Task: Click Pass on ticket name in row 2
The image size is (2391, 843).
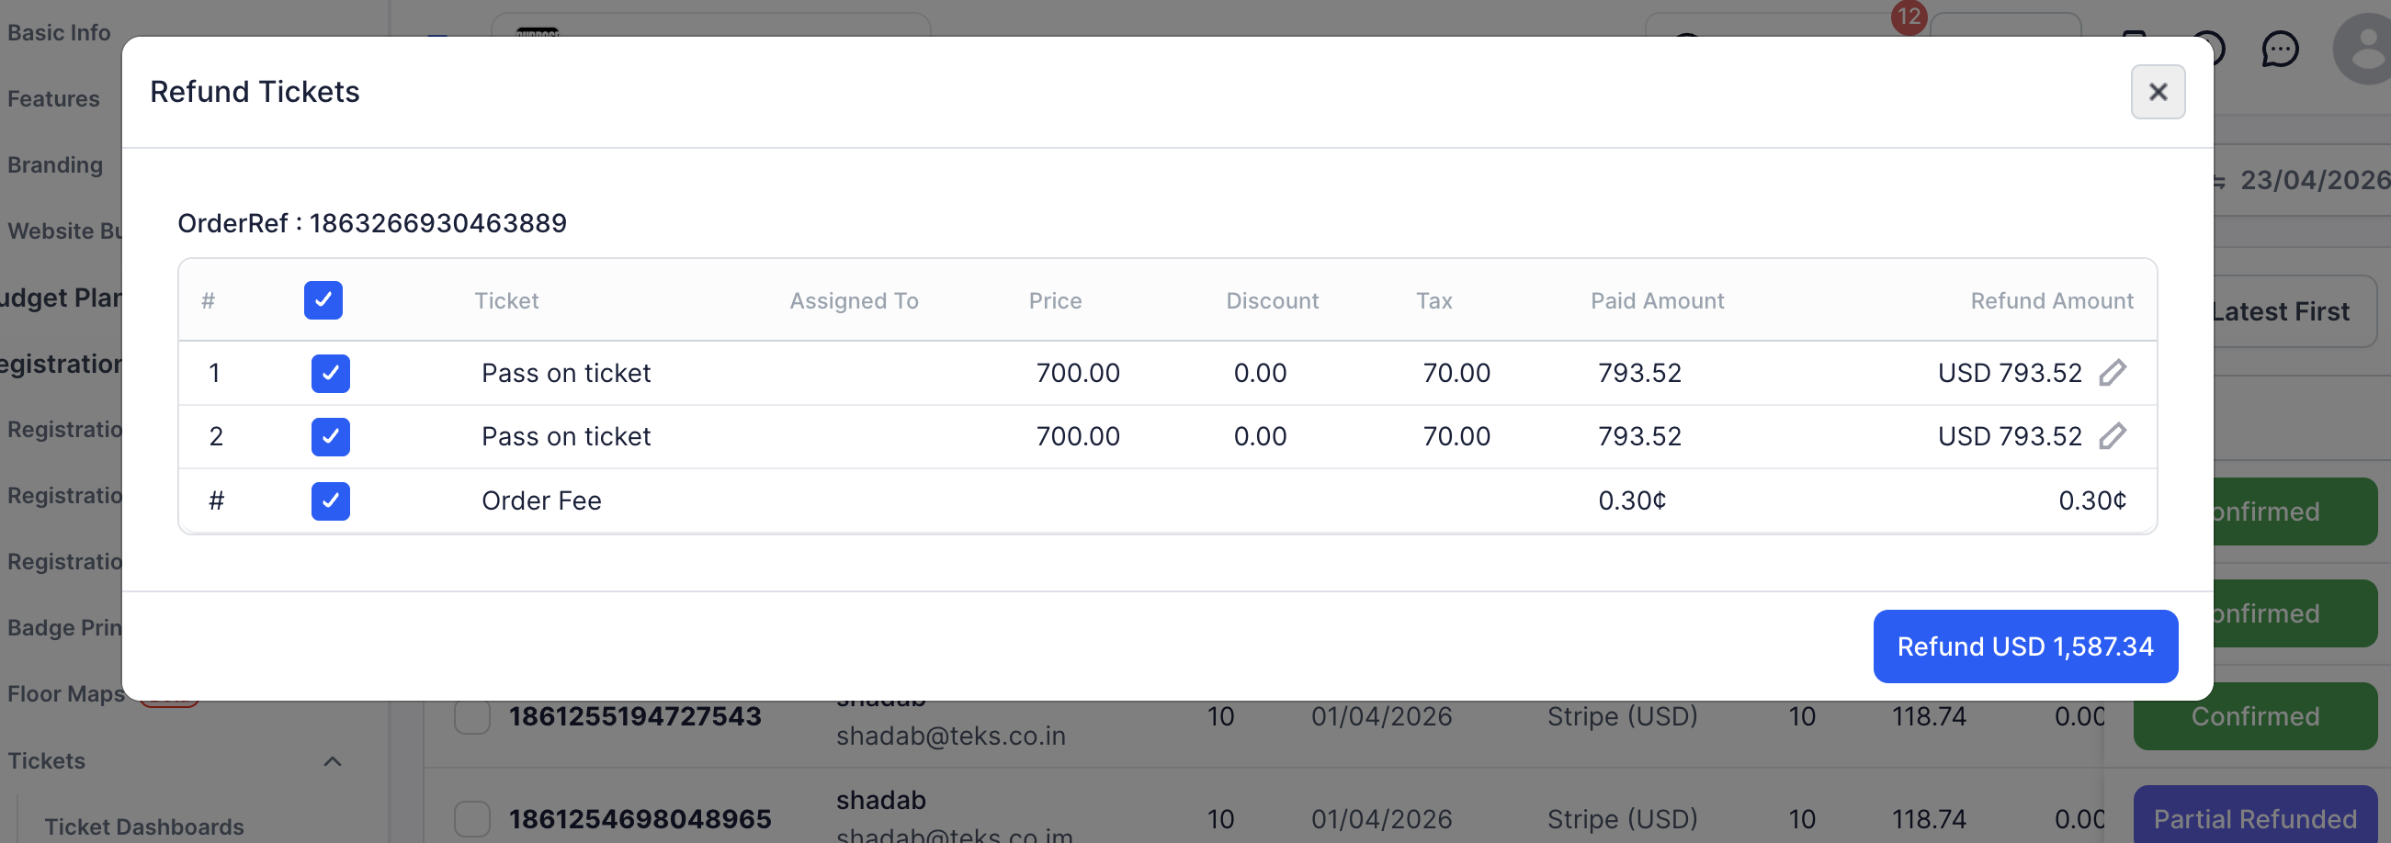Action: click(565, 436)
